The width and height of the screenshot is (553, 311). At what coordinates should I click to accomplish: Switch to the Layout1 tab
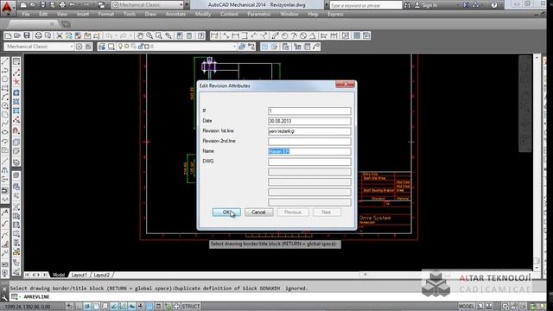79,275
